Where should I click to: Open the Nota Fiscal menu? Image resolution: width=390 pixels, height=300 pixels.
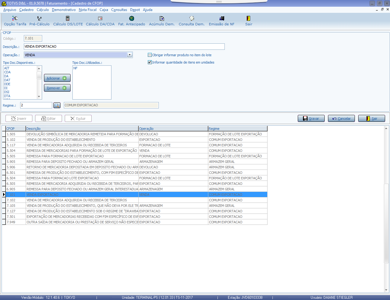tap(88, 10)
